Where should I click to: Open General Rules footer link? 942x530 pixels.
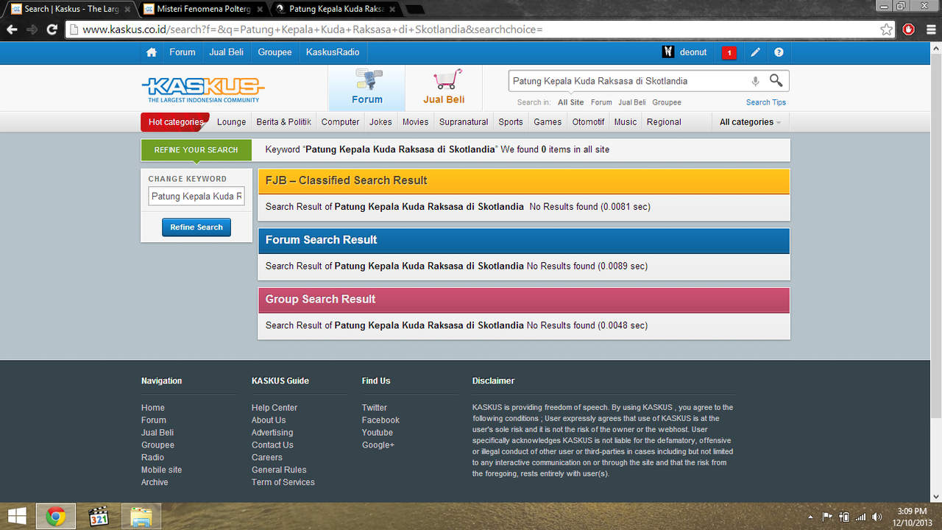[279, 470]
